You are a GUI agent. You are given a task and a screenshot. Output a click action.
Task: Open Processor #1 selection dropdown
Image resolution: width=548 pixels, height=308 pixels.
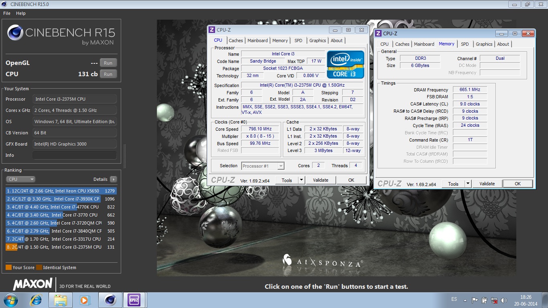[x=263, y=166]
